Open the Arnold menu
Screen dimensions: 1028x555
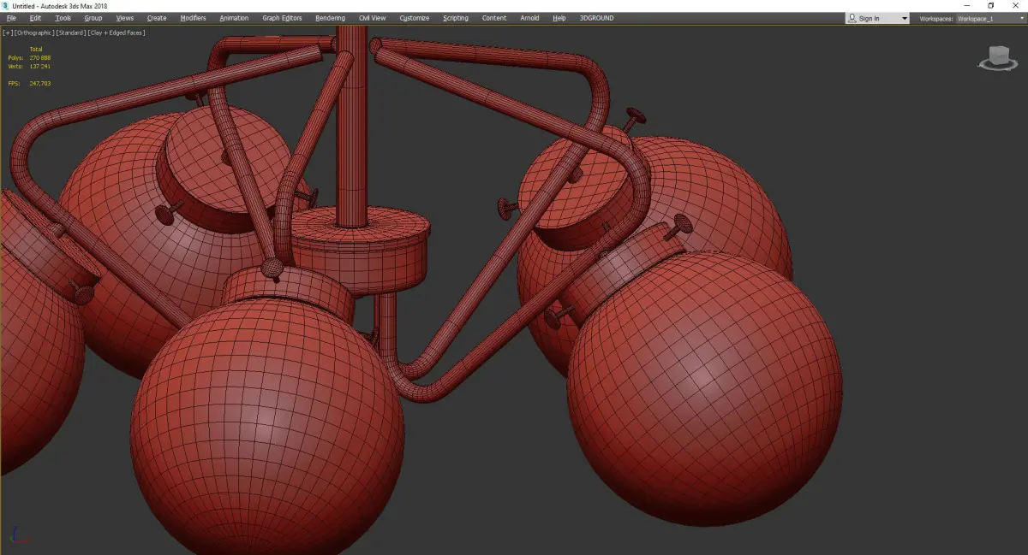click(529, 18)
